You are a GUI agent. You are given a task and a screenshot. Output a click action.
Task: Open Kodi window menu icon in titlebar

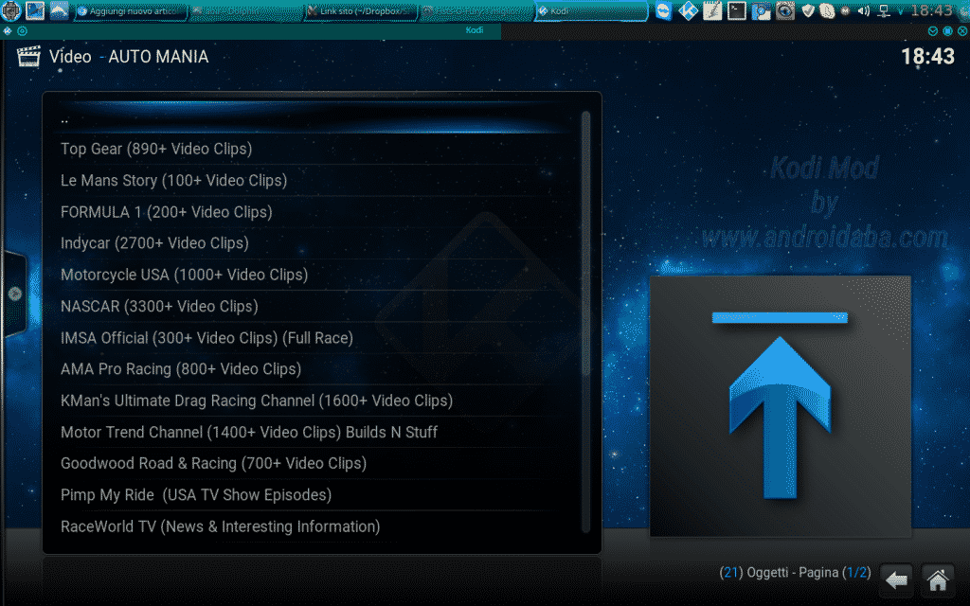point(8,30)
